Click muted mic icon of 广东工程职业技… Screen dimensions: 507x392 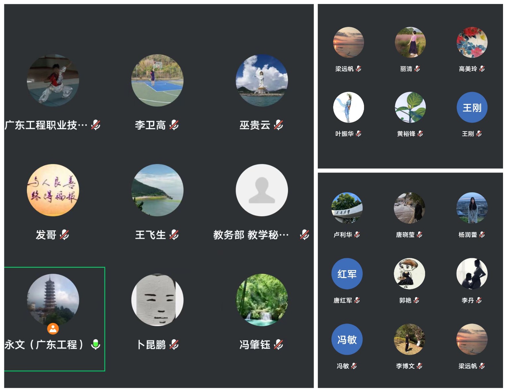tap(96, 125)
